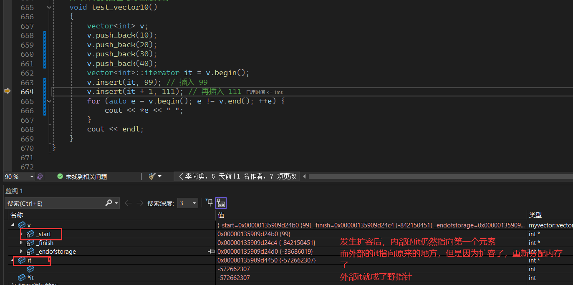The image size is (573, 285).
Task: Collapse the for loop at line 665
Action: (49, 101)
